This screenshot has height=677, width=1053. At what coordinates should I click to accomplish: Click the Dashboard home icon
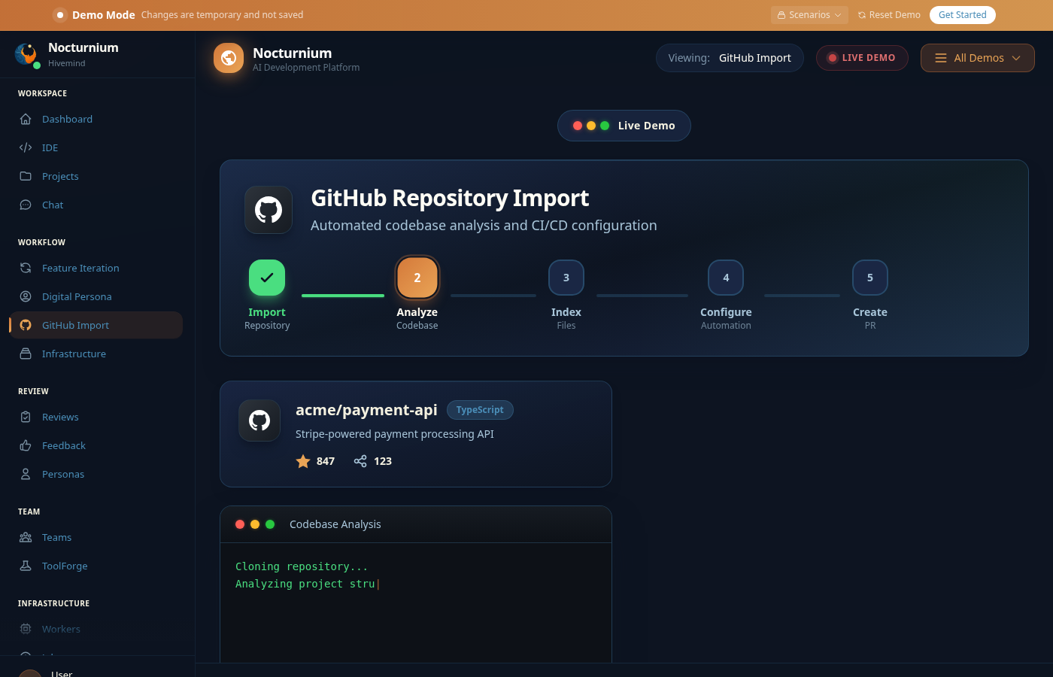pos(26,119)
